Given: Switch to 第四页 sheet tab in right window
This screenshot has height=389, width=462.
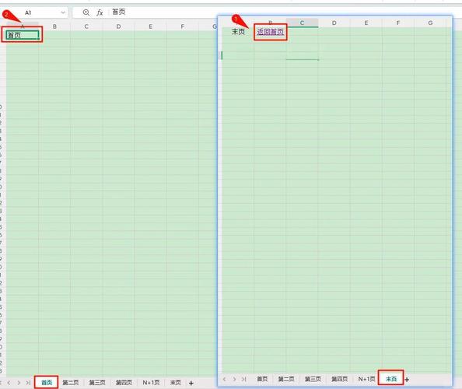Looking at the screenshot, I should (339, 379).
